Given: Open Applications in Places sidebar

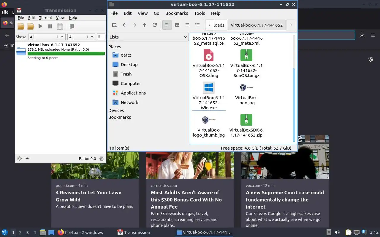Looking at the screenshot, I should point(133,93).
